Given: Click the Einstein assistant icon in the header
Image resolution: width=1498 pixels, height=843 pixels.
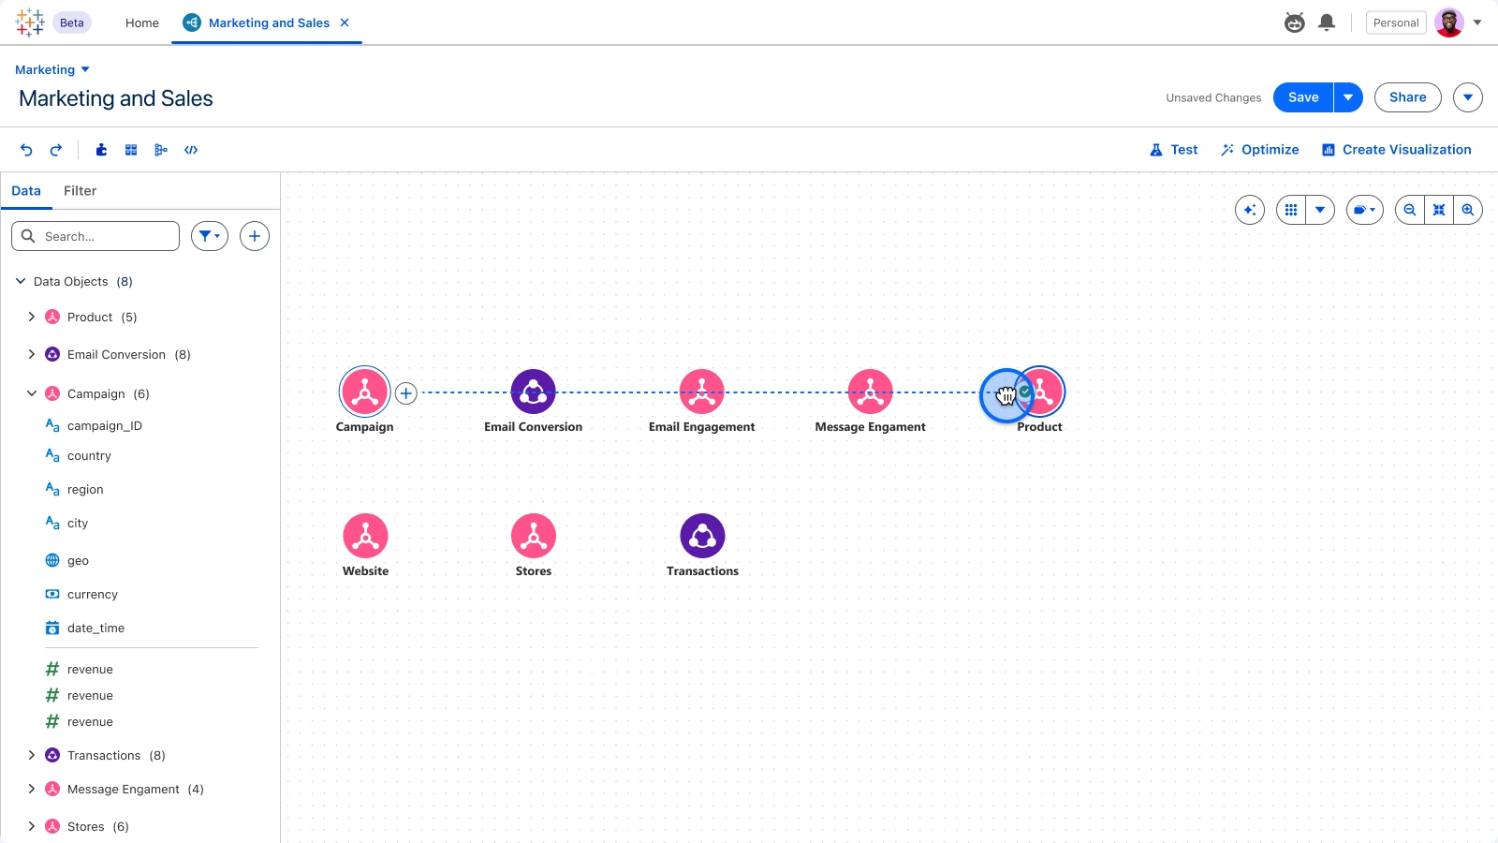Looking at the screenshot, I should (x=1295, y=22).
